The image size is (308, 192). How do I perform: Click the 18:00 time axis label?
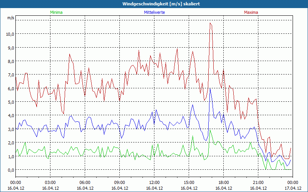[x=224, y=183]
